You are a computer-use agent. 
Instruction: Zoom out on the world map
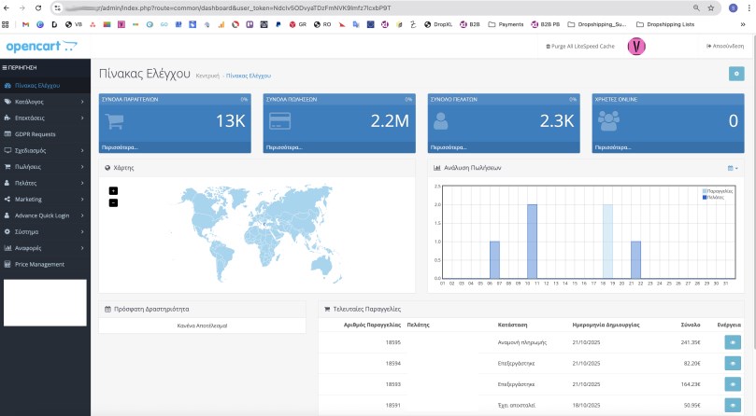pyautogui.click(x=113, y=202)
